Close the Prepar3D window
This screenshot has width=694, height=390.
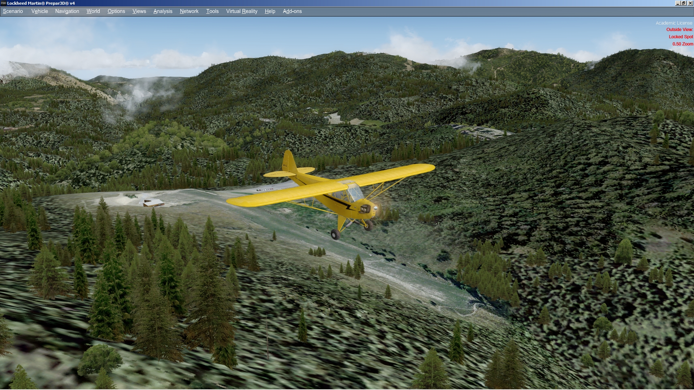[x=690, y=3]
